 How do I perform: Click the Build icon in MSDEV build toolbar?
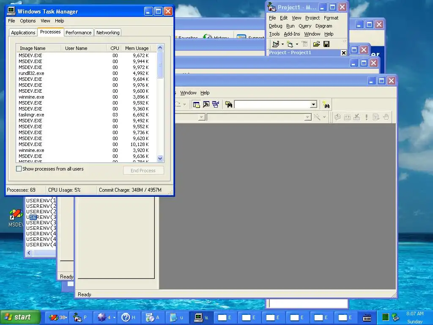coord(347,117)
